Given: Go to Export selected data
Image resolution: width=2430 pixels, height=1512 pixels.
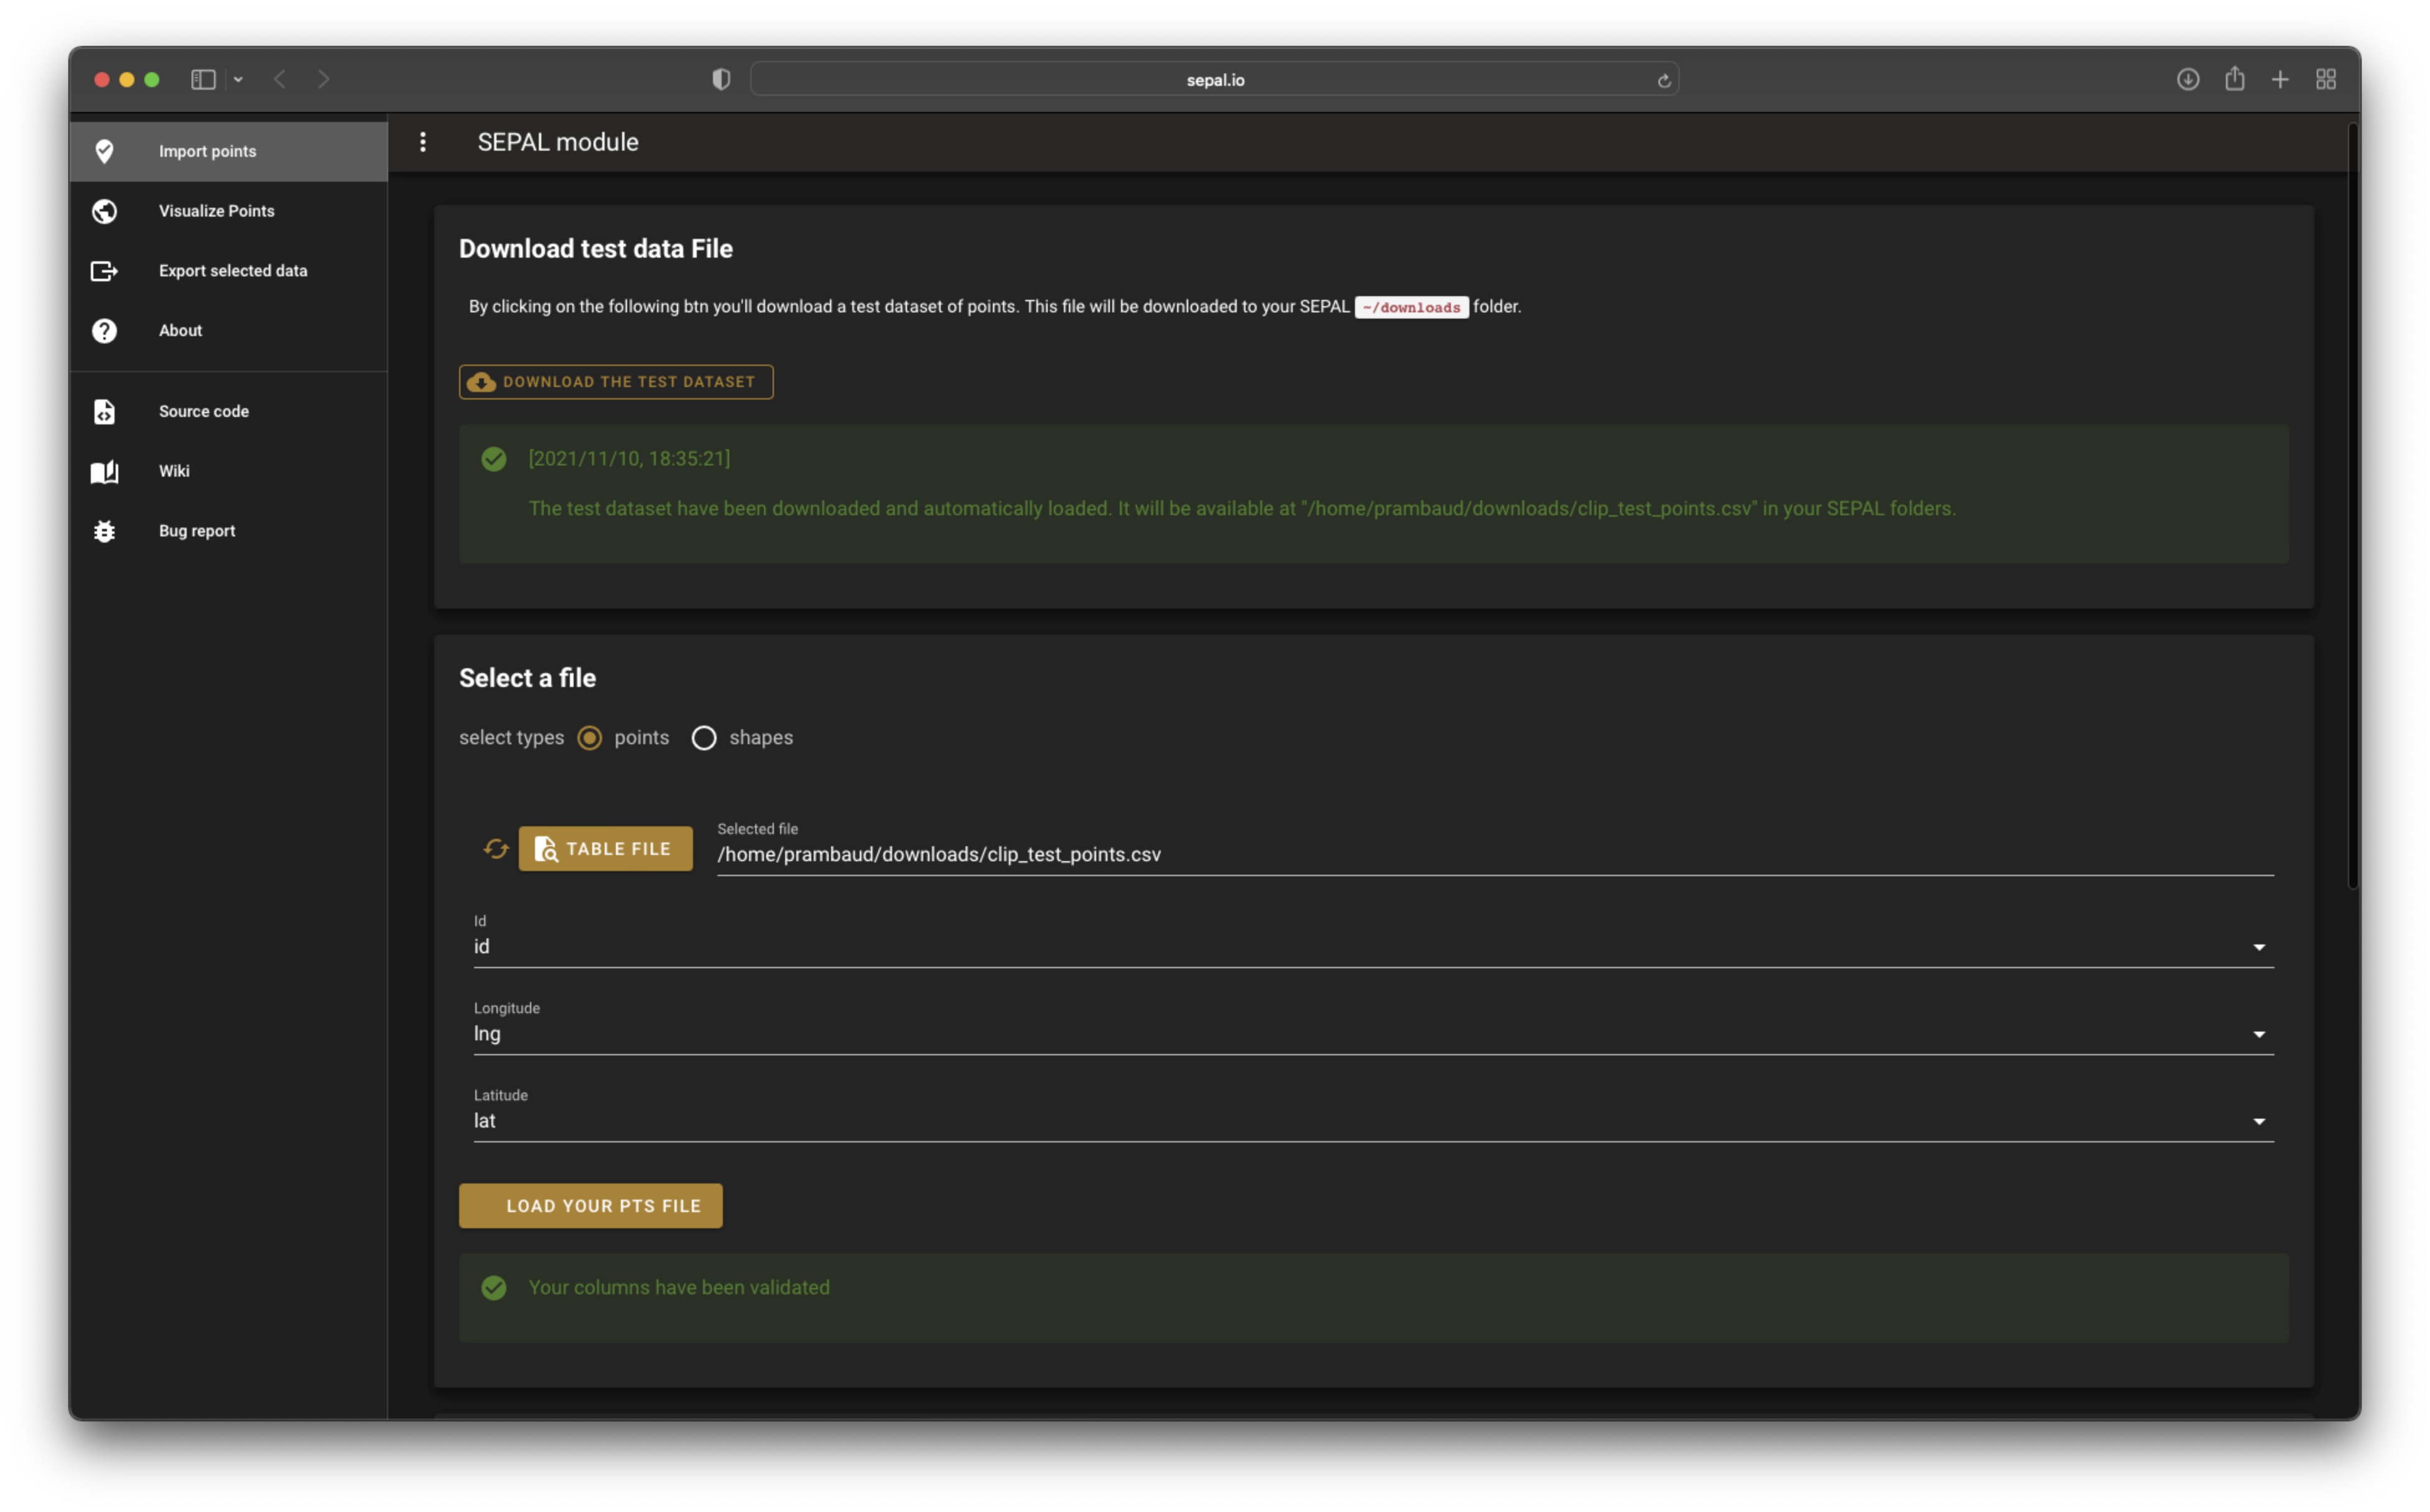Looking at the screenshot, I should (x=232, y=271).
